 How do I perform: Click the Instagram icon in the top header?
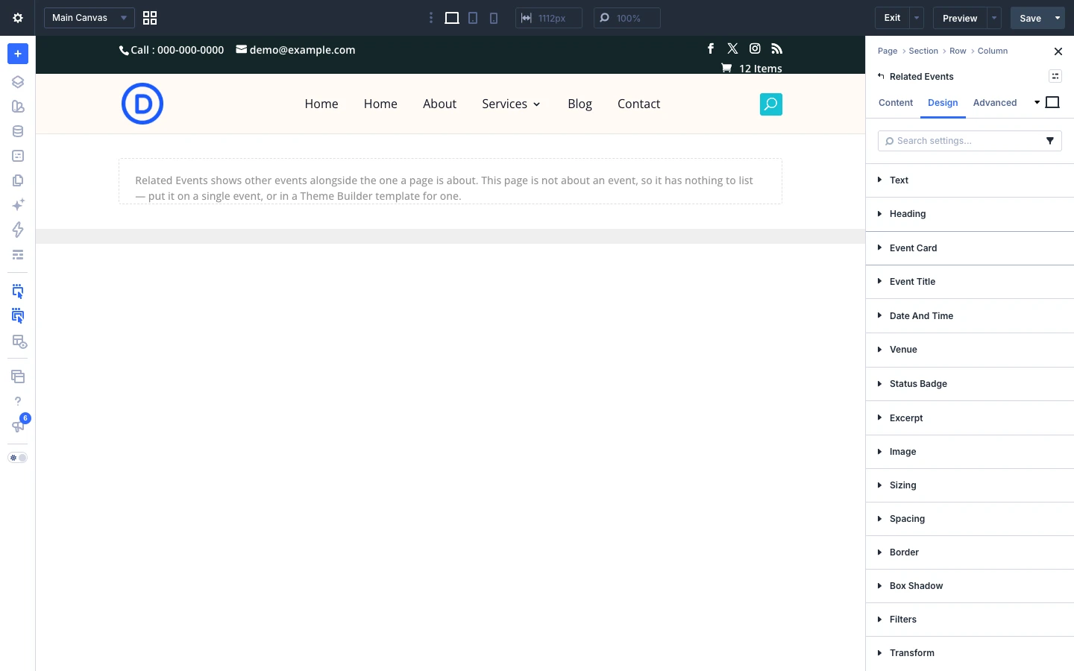pyautogui.click(x=755, y=48)
